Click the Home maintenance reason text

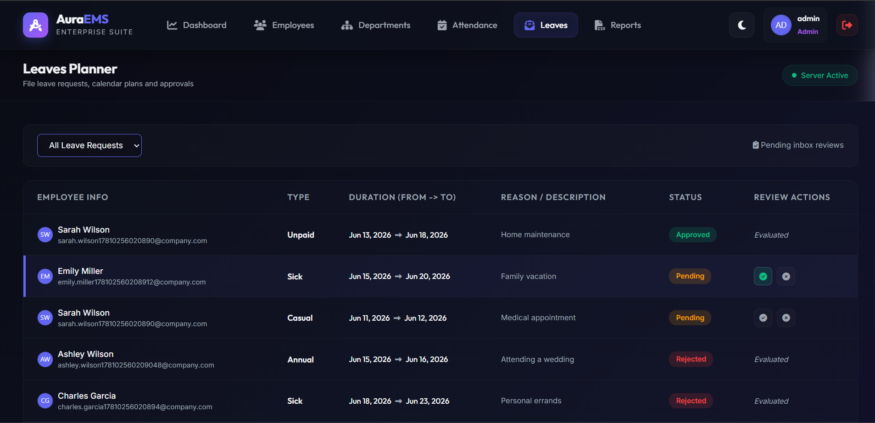point(535,235)
